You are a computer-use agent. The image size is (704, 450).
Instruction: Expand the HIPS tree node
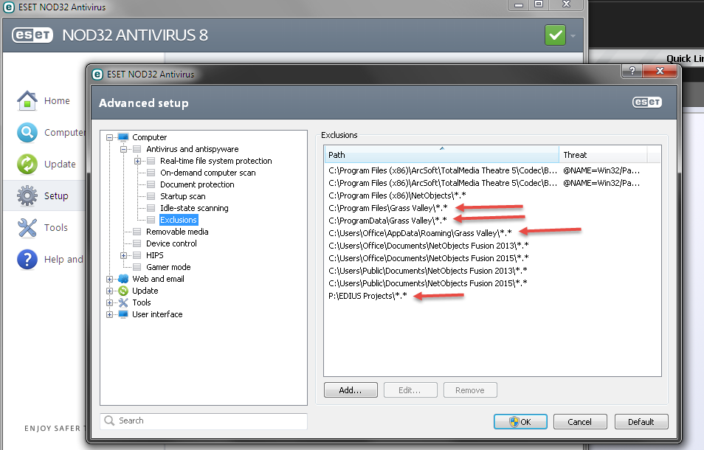(x=123, y=255)
